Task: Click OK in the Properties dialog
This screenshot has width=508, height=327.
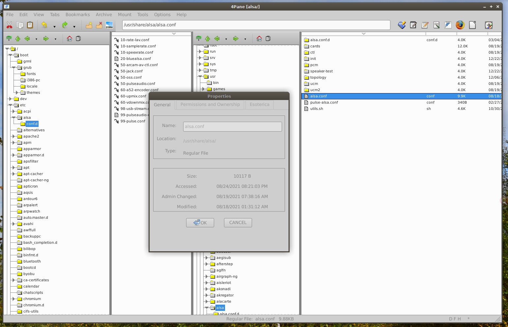Action: tap(200, 223)
